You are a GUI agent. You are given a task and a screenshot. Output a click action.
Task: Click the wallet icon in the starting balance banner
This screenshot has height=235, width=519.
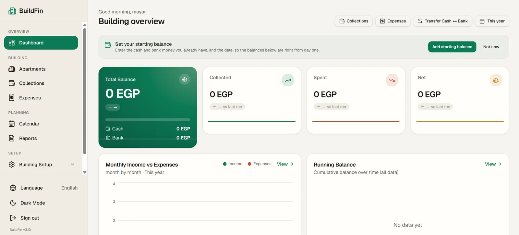coord(108,45)
